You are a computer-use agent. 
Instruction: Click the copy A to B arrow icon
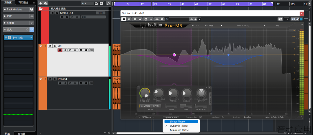click(151, 19)
